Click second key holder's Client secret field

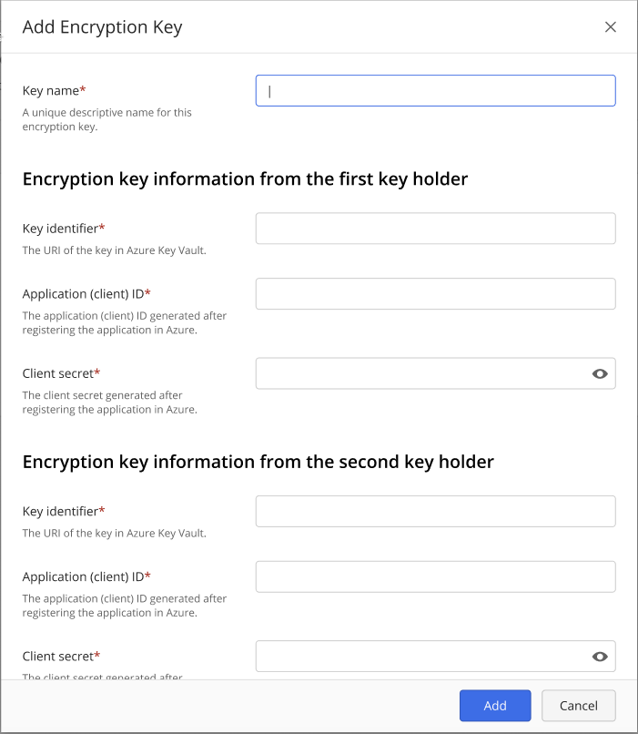(420, 656)
